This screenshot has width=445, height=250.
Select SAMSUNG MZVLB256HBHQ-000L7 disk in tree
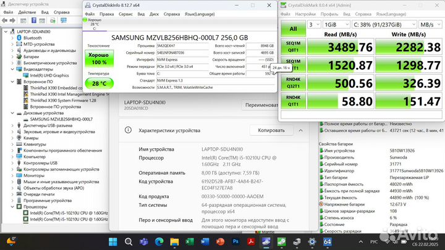click(61, 119)
